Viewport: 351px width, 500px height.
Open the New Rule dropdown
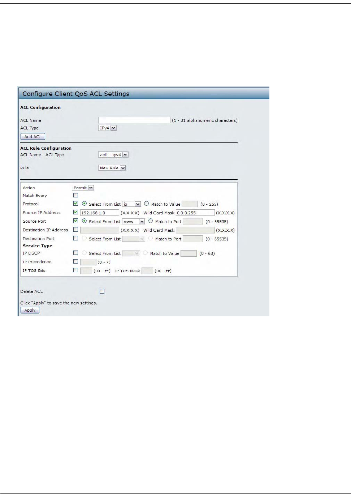[x=112, y=168]
